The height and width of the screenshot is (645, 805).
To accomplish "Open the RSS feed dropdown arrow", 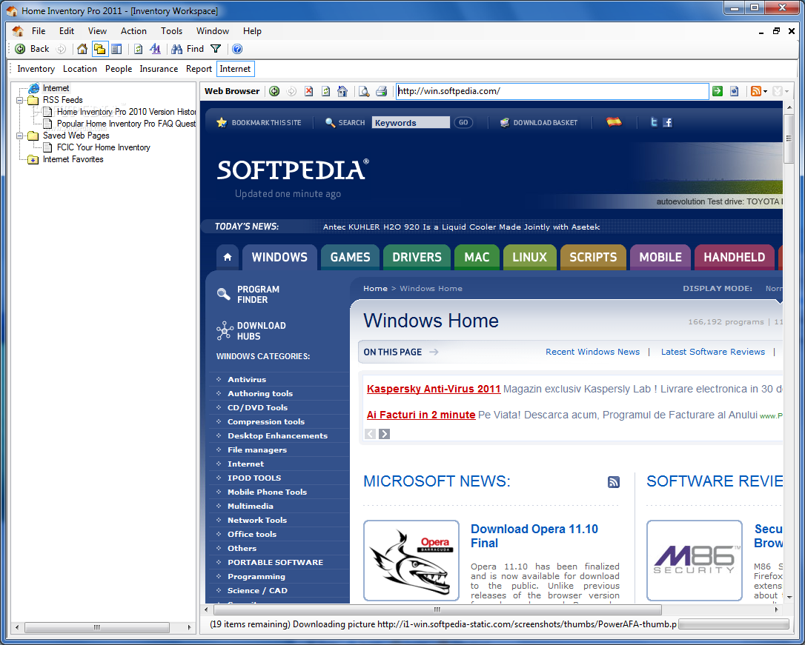I will click(x=765, y=91).
